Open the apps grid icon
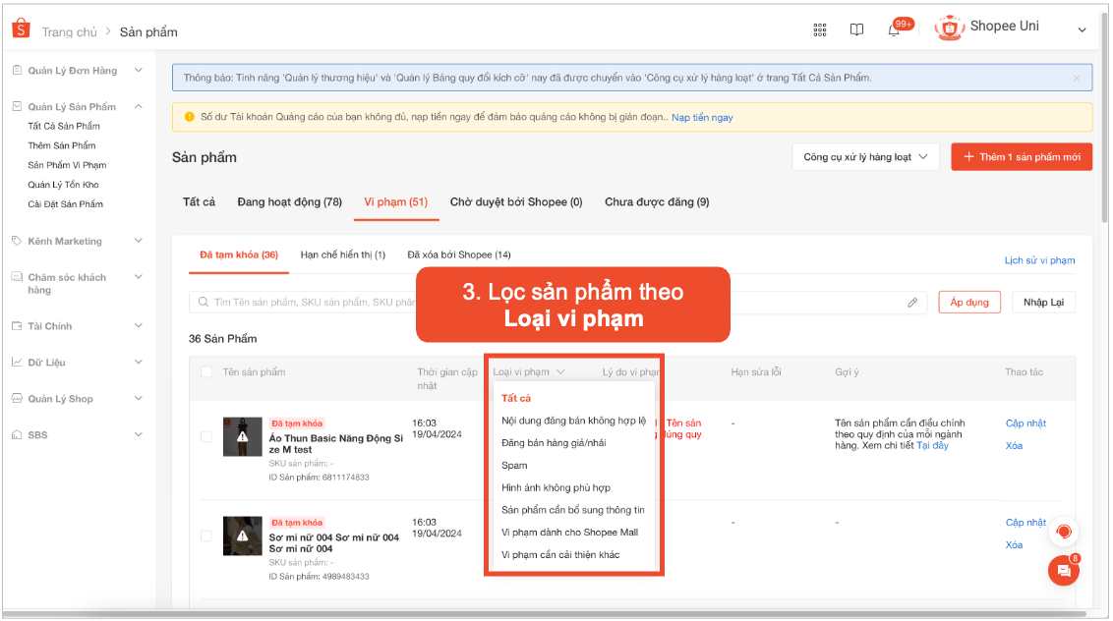Viewport: 1113px width, 621px height. pyautogui.click(x=820, y=29)
